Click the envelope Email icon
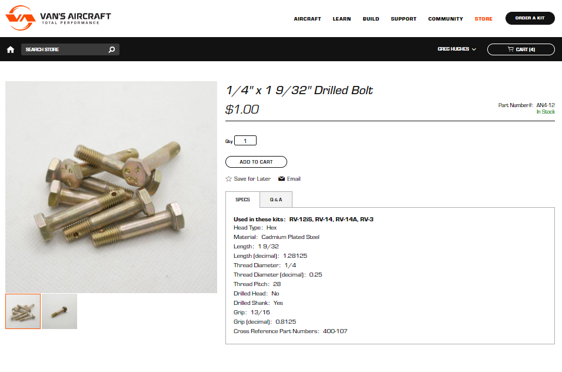 coord(282,179)
